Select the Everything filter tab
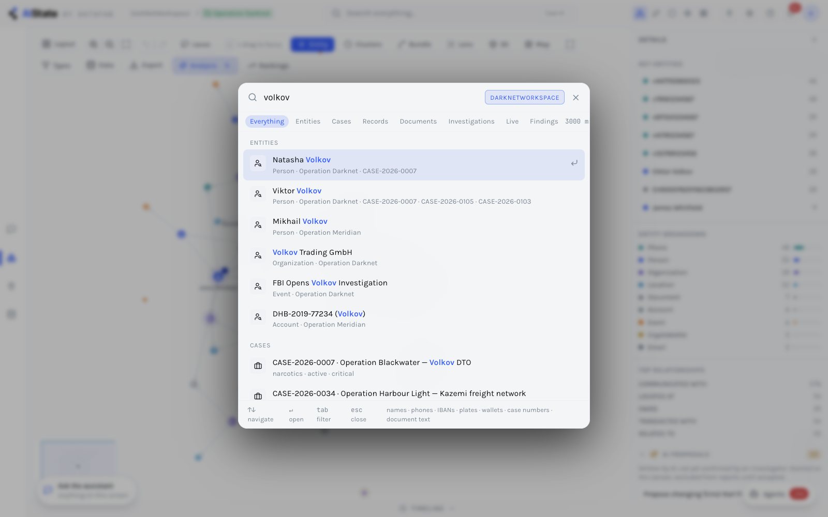The width and height of the screenshot is (828, 517). 267,121
